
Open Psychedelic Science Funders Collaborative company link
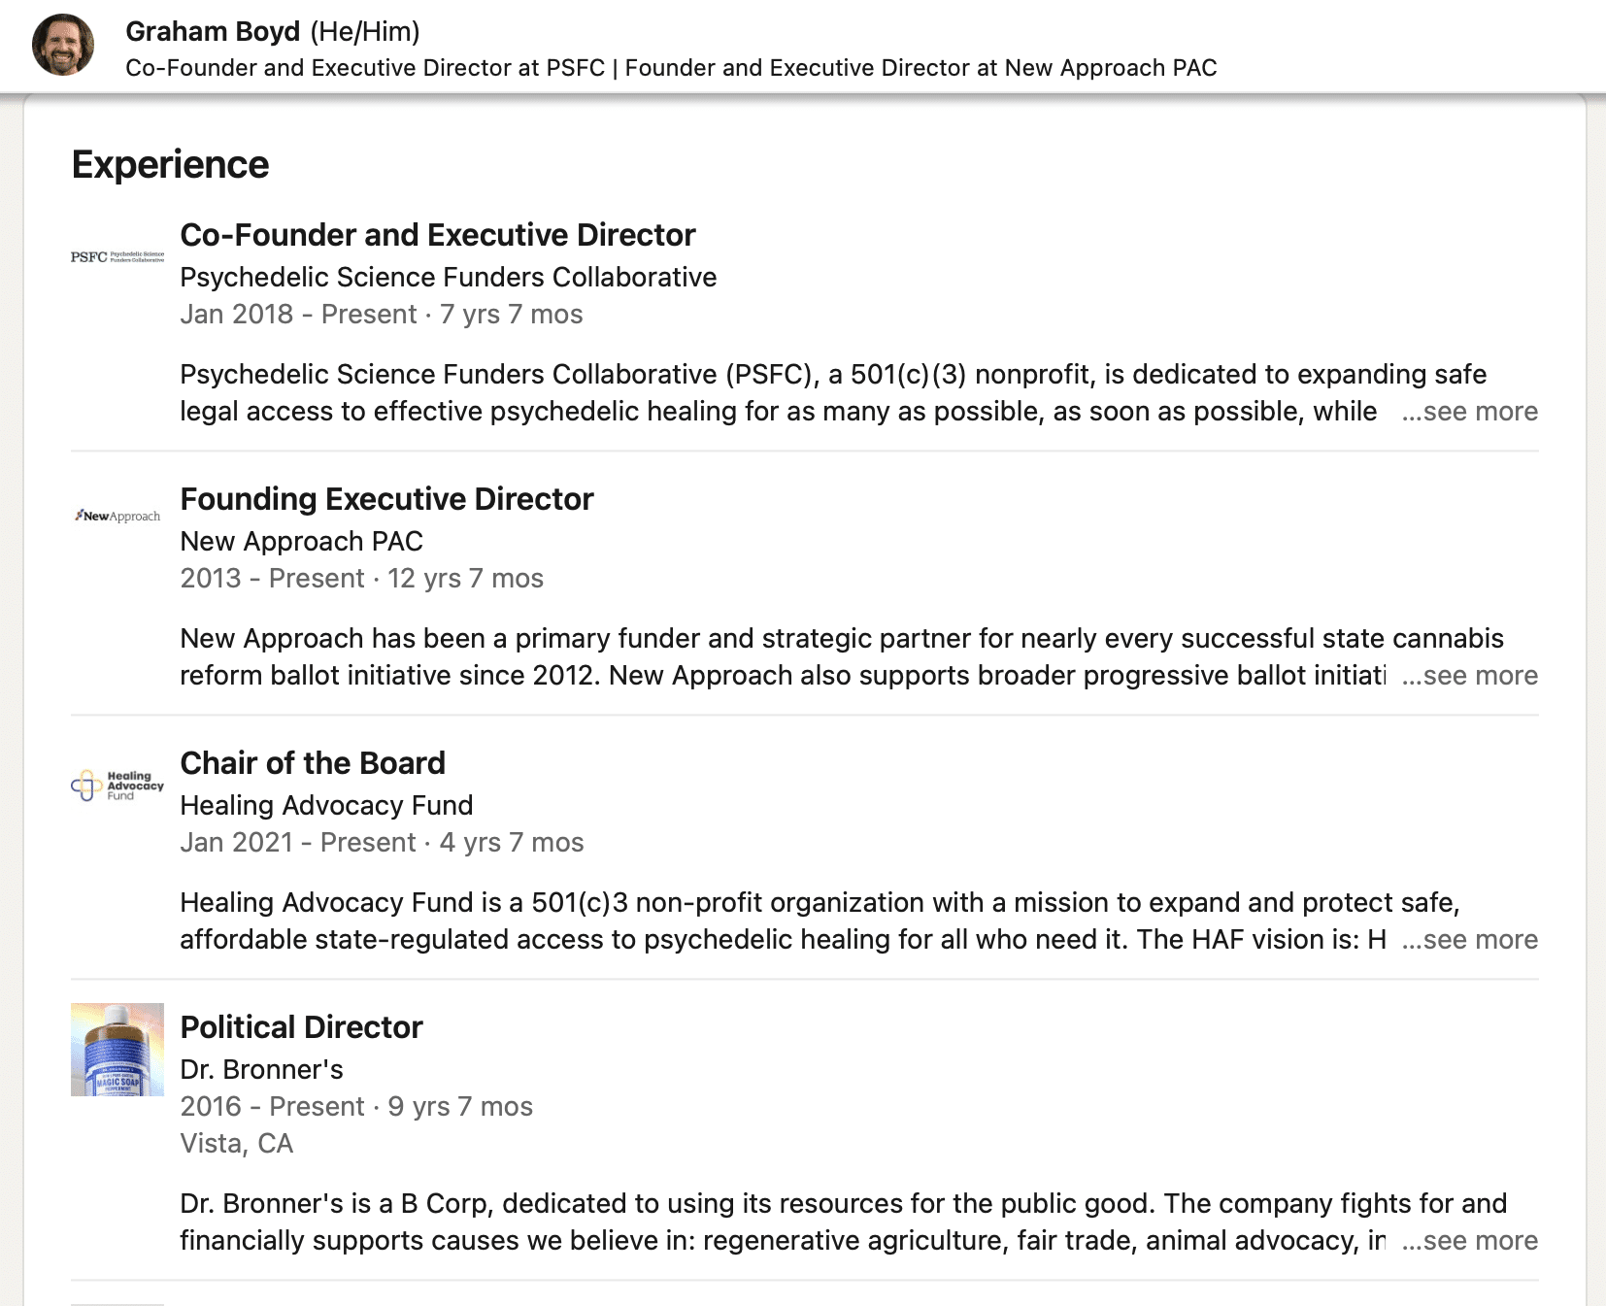click(448, 278)
